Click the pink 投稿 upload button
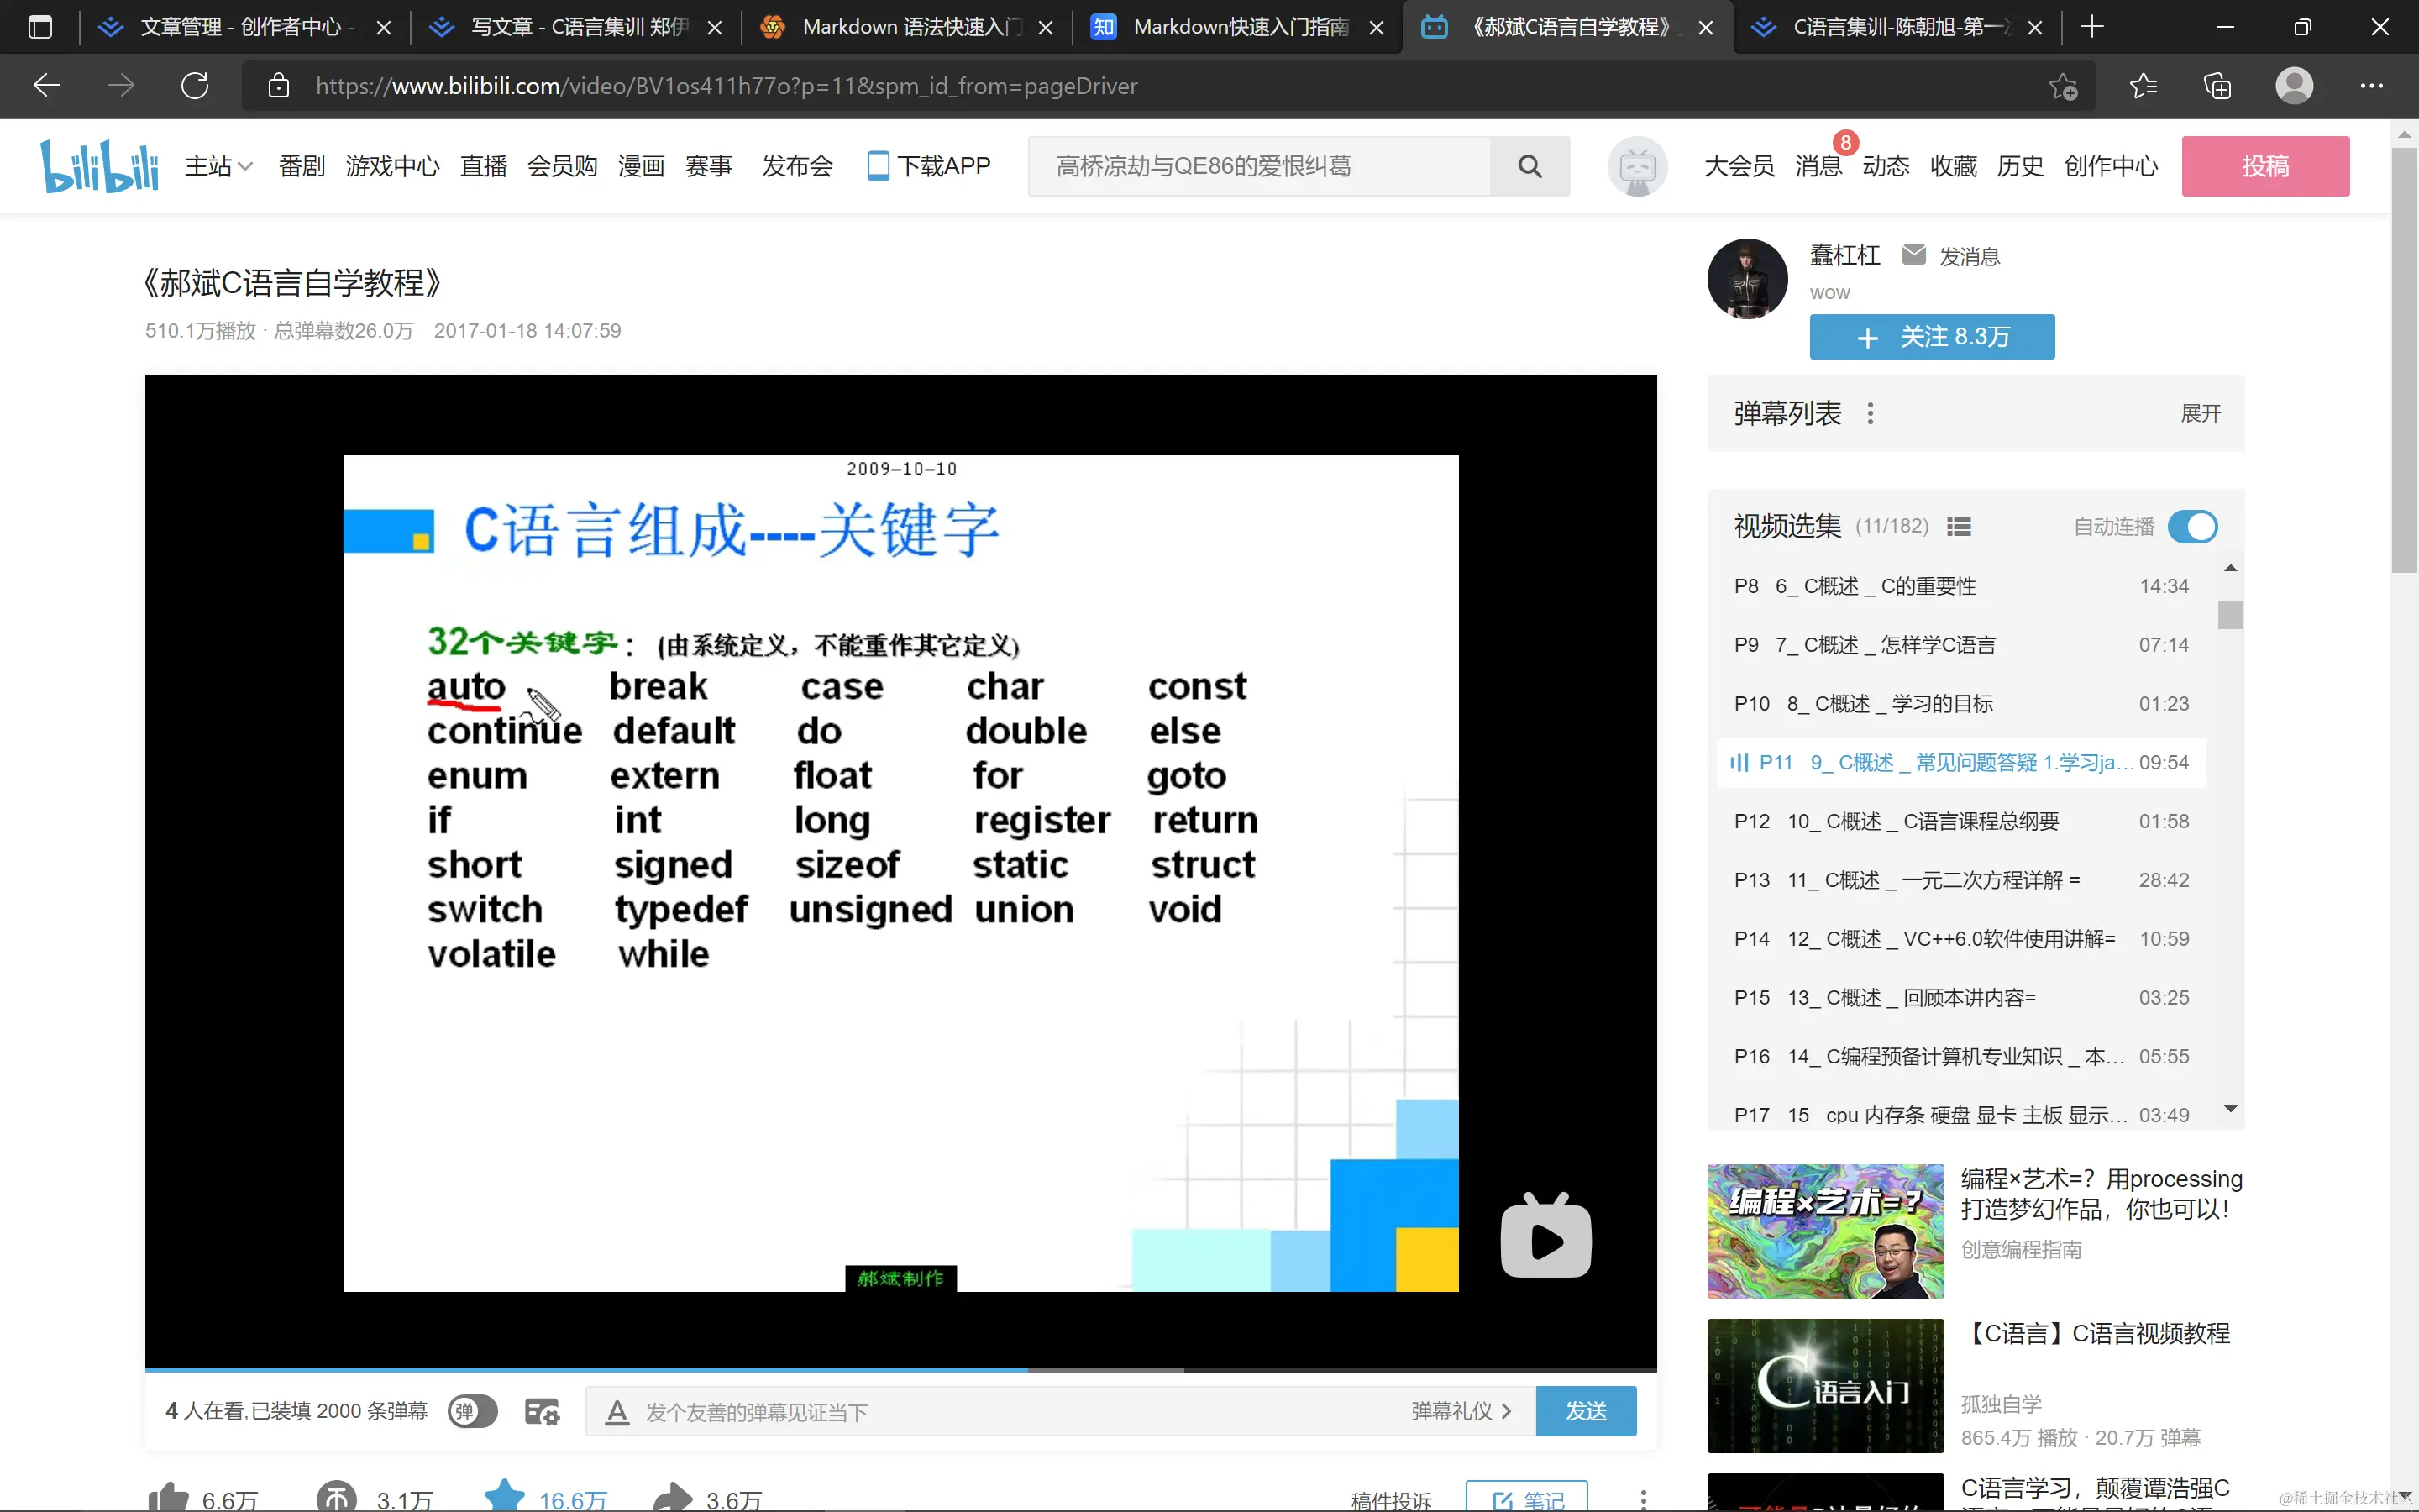Image resolution: width=2419 pixels, height=1512 pixels. pyautogui.click(x=2264, y=166)
